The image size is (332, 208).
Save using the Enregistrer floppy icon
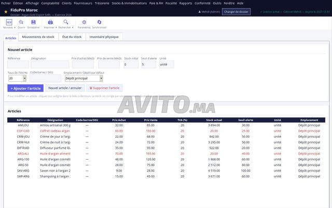(x=33, y=22)
